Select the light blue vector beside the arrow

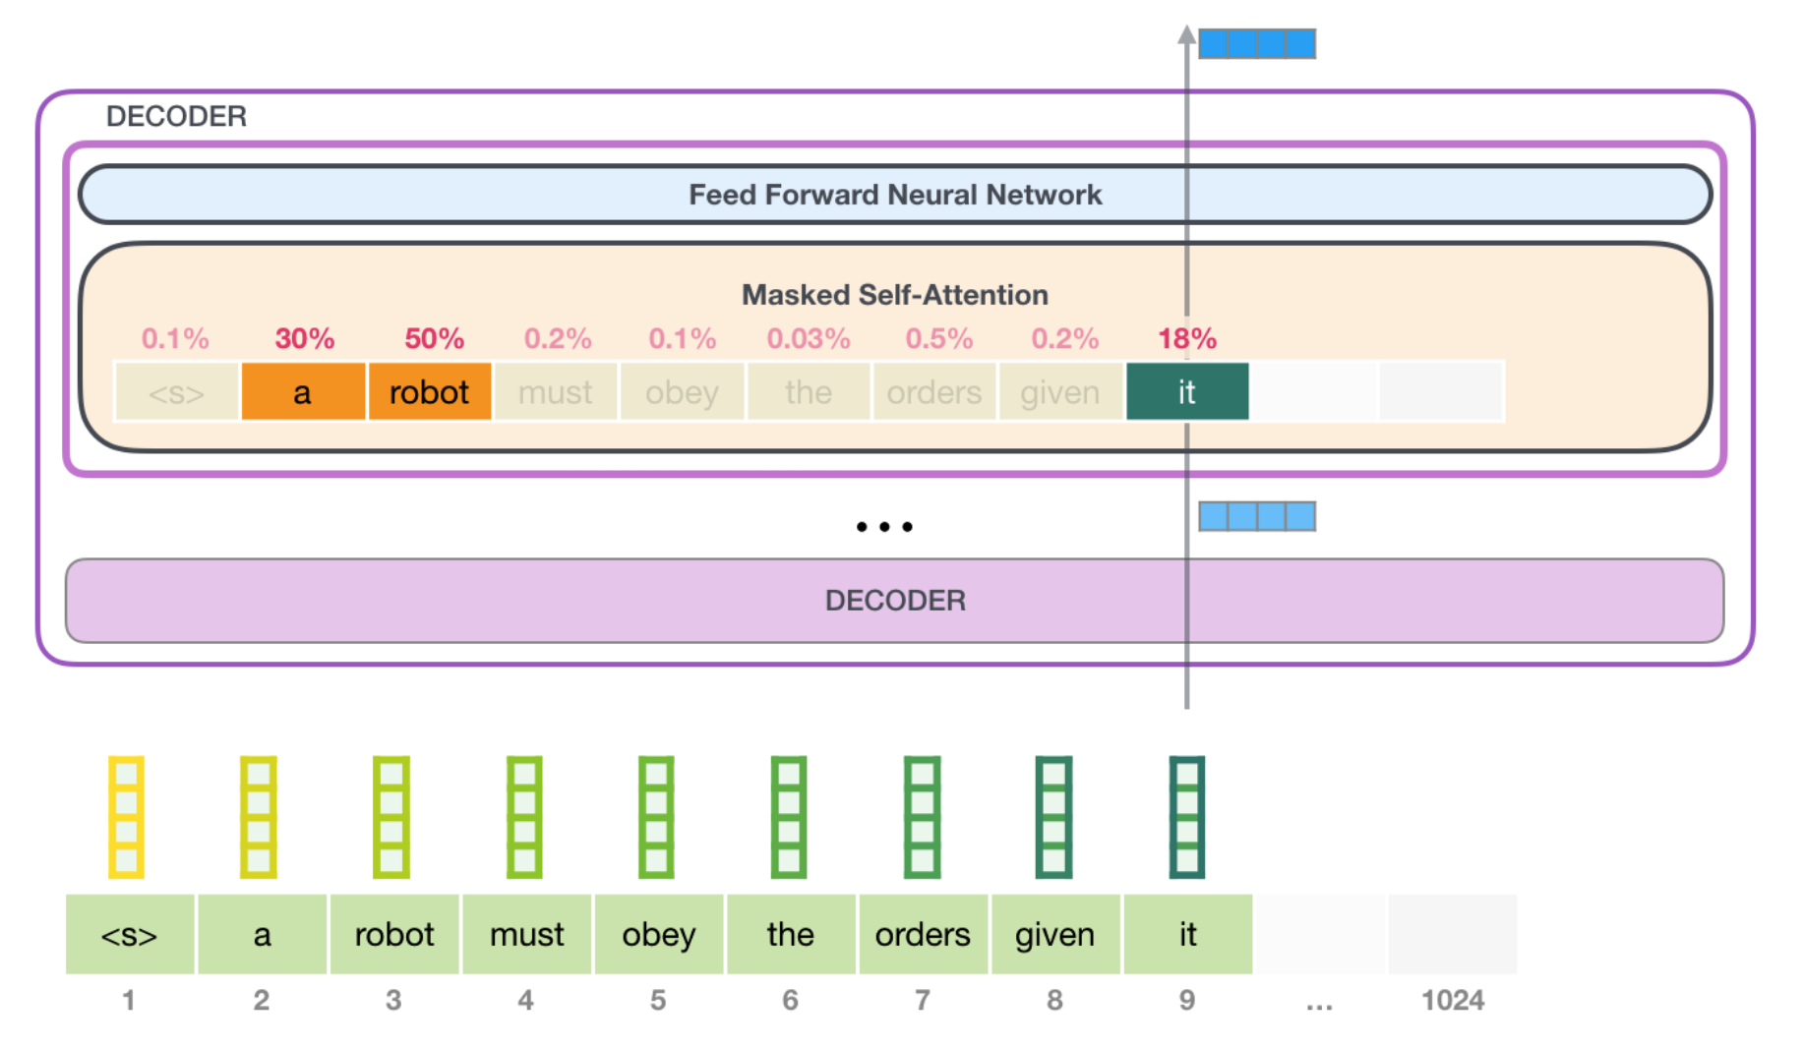point(1256,516)
